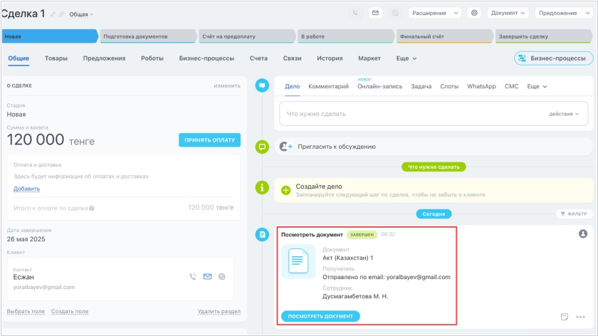Open the Связи tab
598x336 pixels.
292,58
